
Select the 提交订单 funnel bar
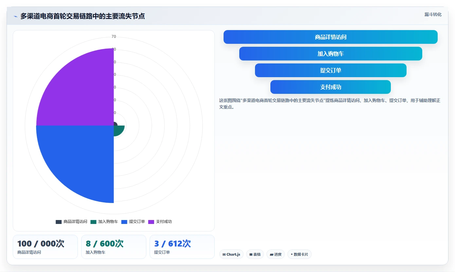point(331,70)
